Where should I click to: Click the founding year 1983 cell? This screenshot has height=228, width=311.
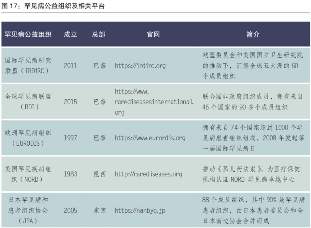[70, 174]
